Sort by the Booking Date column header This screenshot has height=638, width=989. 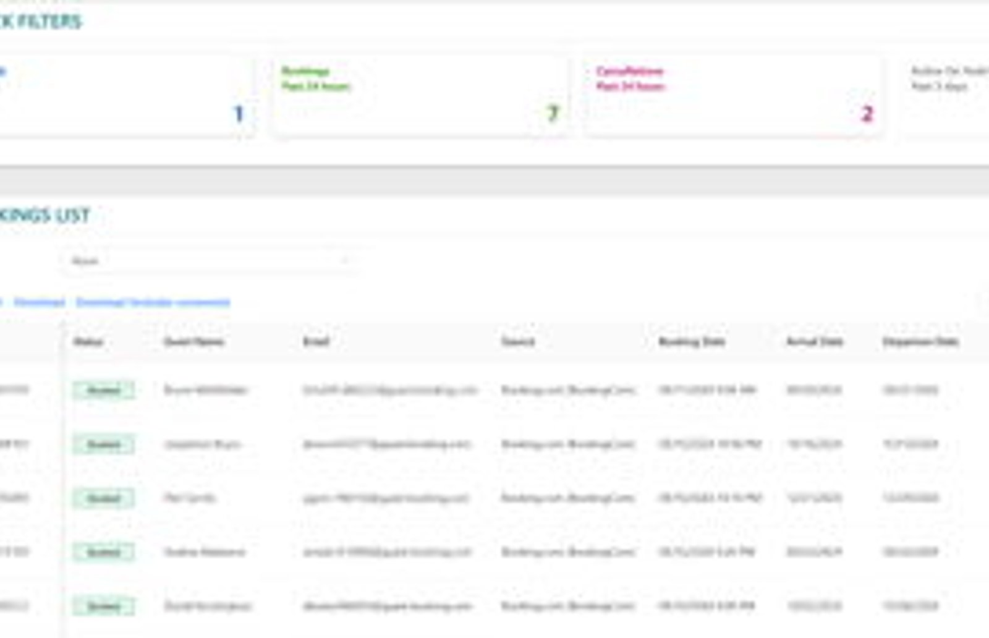[x=692, y=342]
